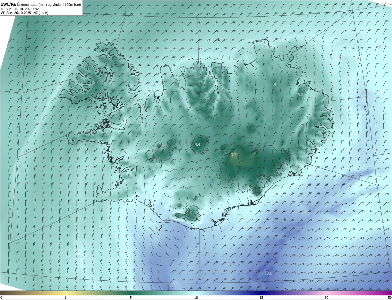Screen dimensions: 392x300
Task: Select the 1 tick label on color scale
Action: [66, 298]
